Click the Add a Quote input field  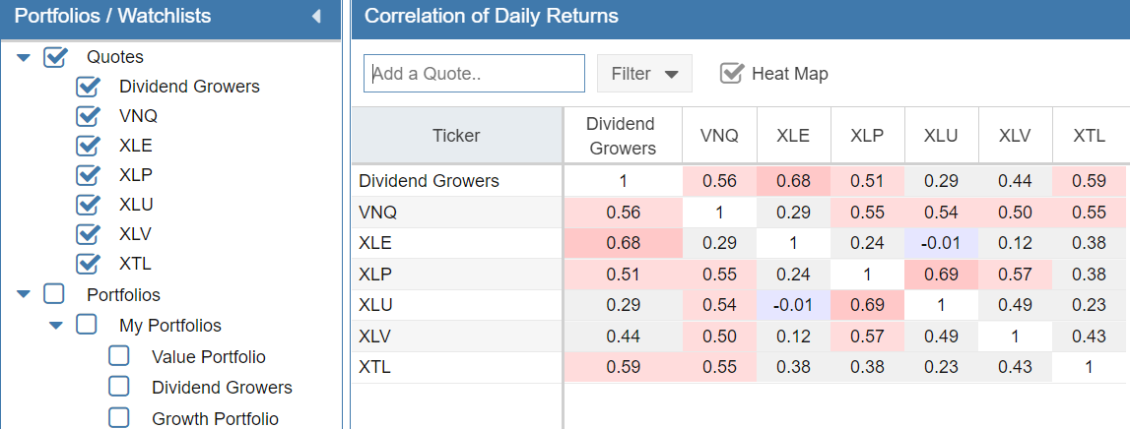pos(474,74)
